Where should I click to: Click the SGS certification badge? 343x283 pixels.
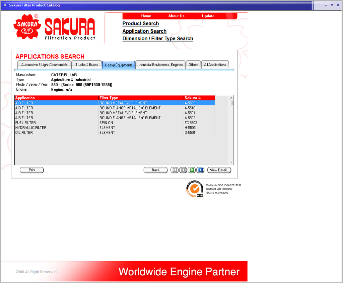[x=195, y=189]
